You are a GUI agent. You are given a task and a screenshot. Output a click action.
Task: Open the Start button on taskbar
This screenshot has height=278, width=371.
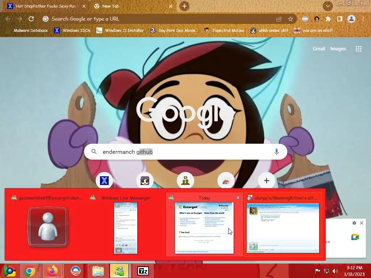pos(9,271)
